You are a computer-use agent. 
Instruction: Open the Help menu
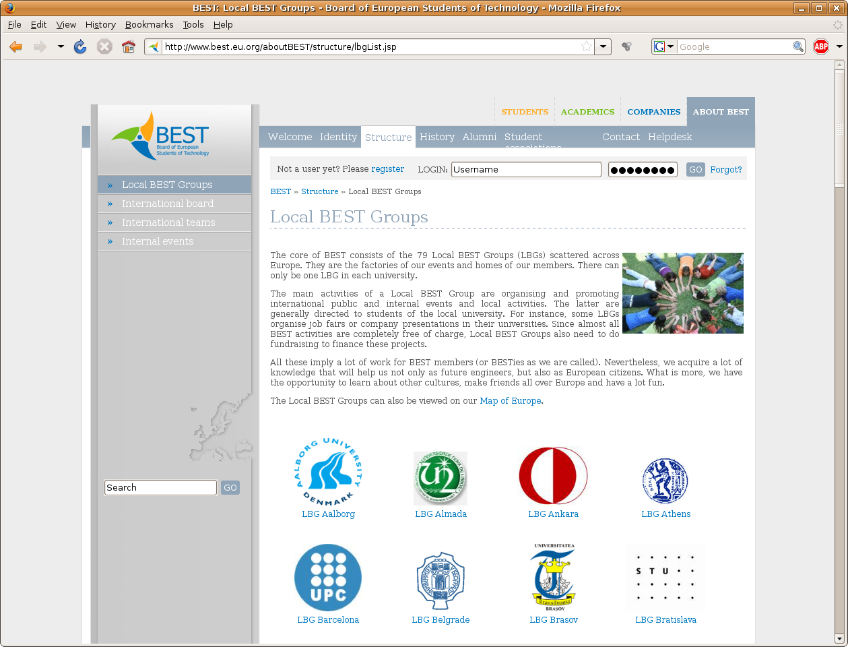pos(223,24)
